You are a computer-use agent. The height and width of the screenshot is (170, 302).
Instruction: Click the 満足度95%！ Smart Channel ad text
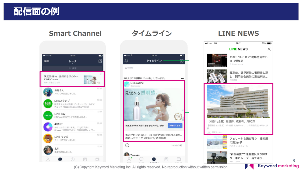point(61,76)
